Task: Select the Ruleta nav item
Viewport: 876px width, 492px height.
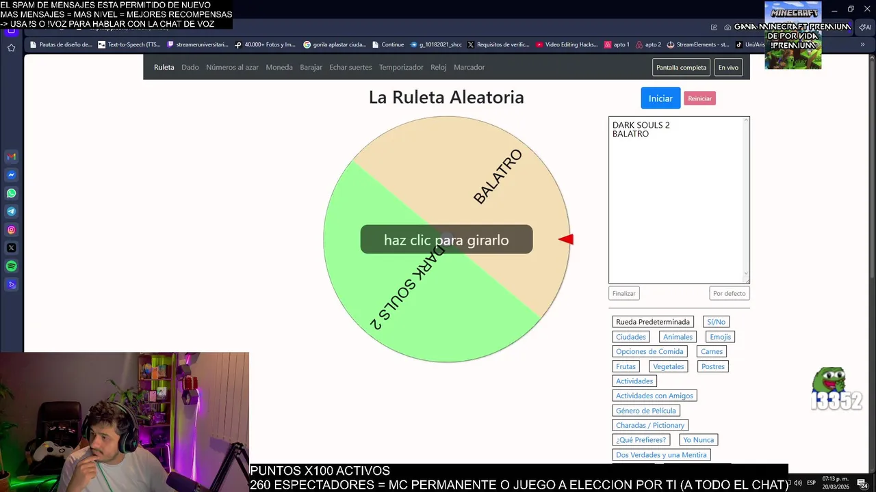Action: (x=164, y=67)
